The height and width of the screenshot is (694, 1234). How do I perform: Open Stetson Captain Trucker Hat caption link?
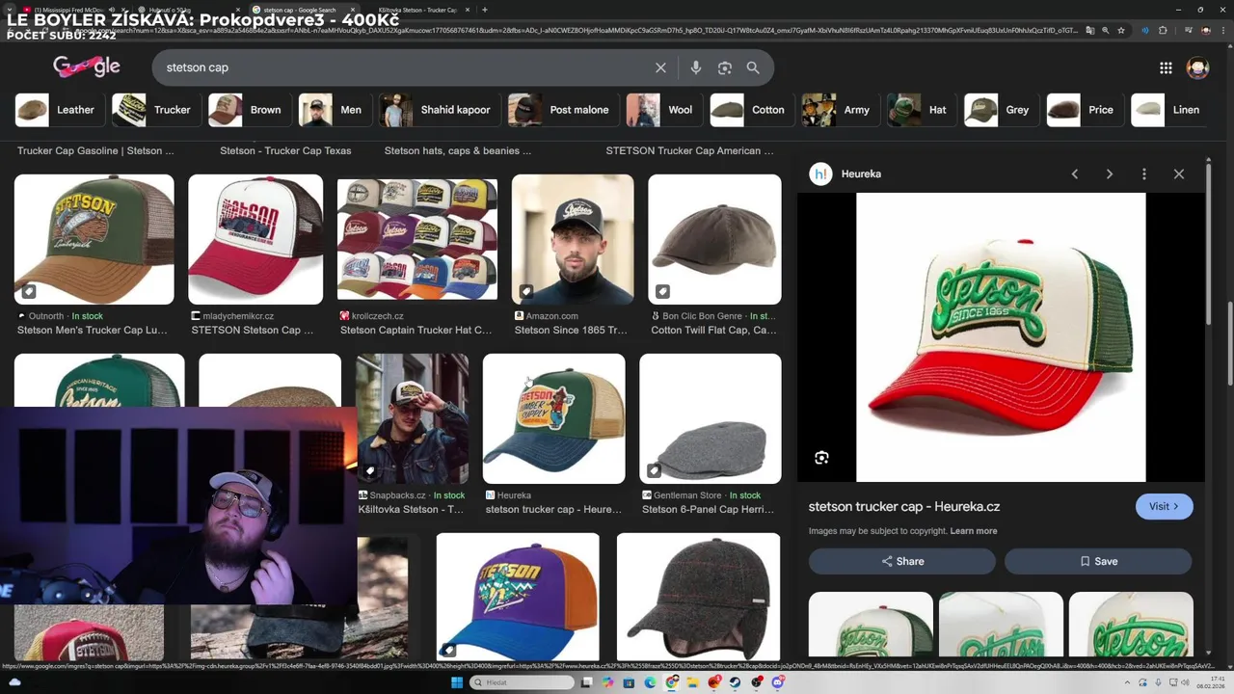416,330
